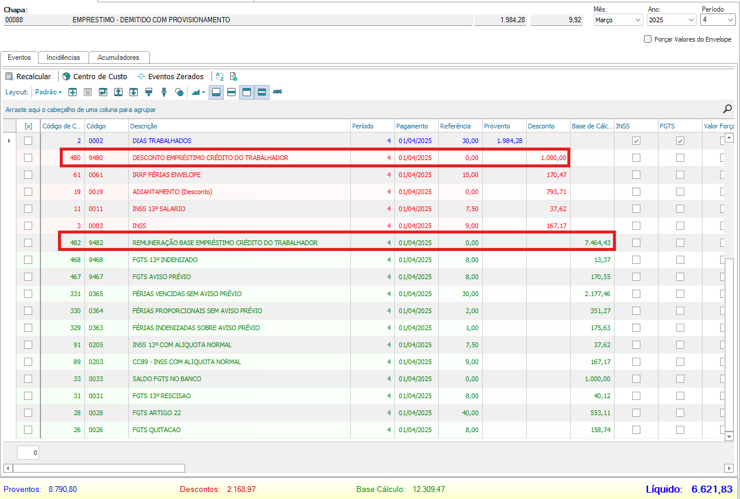Screen dimensions: 740x499
Task: Click the A-Z sort icon
Action: (x=220, y=76)
